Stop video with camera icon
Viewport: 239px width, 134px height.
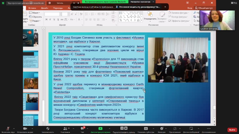click(x=25, y=129)
